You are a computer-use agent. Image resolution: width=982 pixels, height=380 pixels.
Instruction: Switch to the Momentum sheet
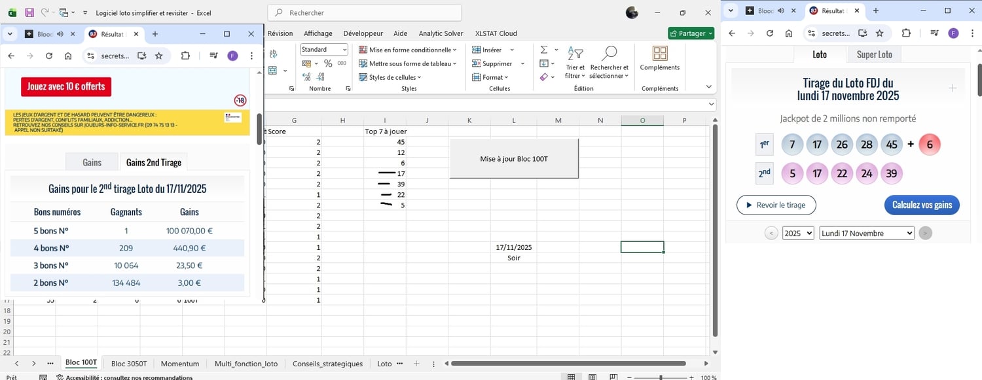click(x=180, y=364)
